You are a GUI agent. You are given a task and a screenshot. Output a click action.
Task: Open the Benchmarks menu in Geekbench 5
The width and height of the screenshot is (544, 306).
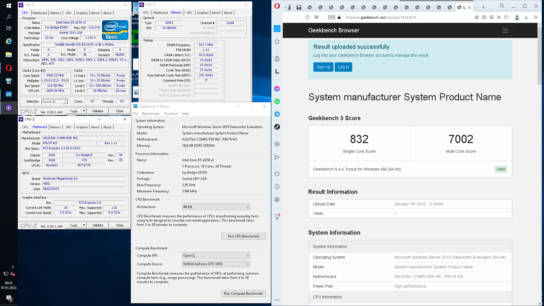tap(151, 114)
